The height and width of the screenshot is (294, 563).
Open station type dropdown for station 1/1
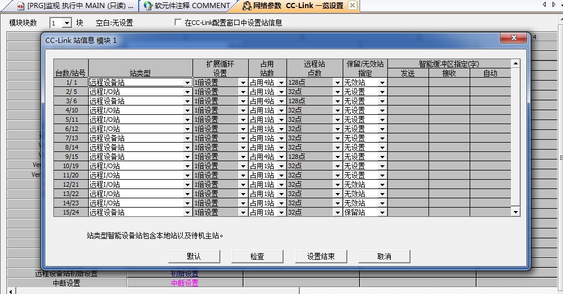tap(187, 83)
